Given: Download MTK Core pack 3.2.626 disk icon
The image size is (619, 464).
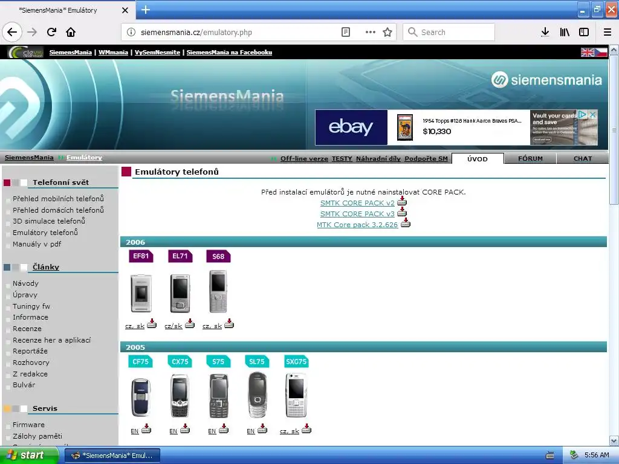Looking at the screenshot, I should click(x=406, y=223).
